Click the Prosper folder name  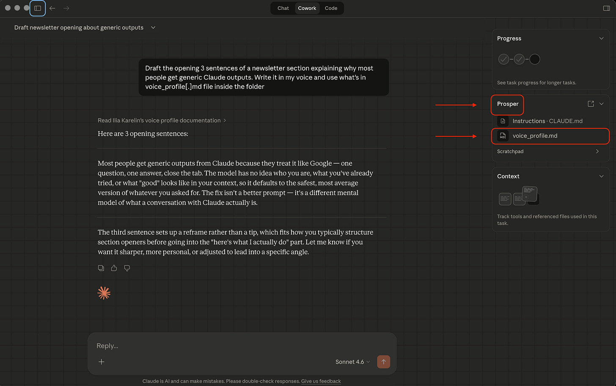coord(508,104)
